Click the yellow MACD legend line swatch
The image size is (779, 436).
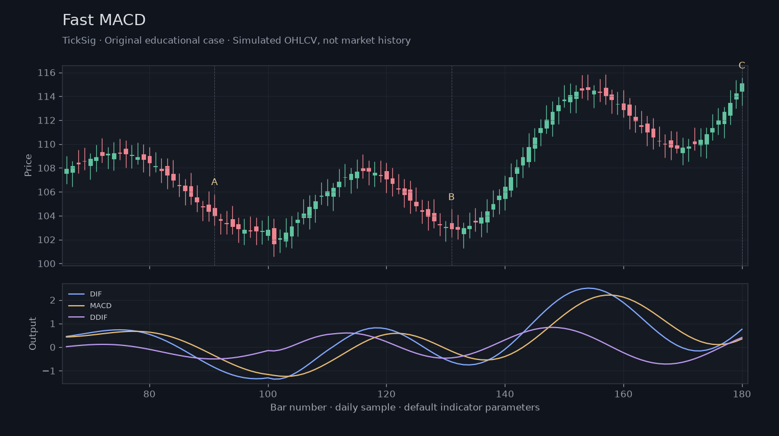(76, 306)
